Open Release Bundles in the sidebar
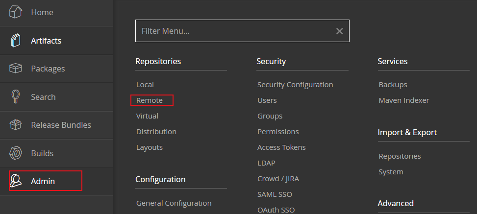Screen dimensions: 477x214 56,125
